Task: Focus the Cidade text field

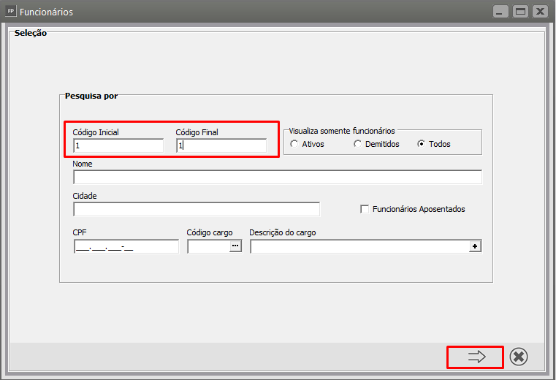Action: (197, 209)
